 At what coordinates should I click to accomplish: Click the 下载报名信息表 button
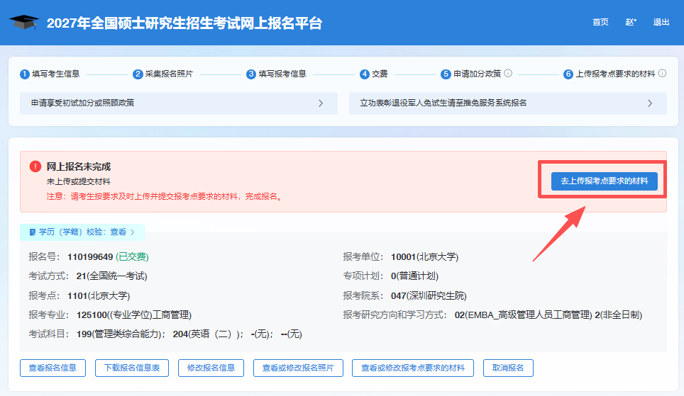[x=132, y=368]
